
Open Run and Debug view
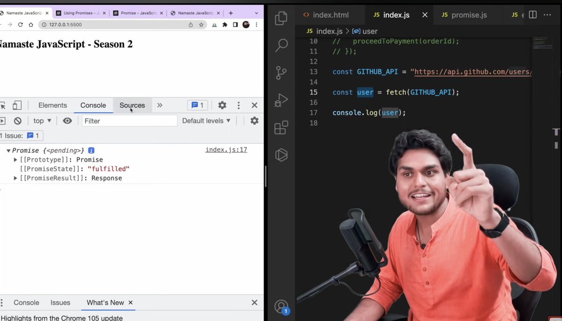(281, 100)
